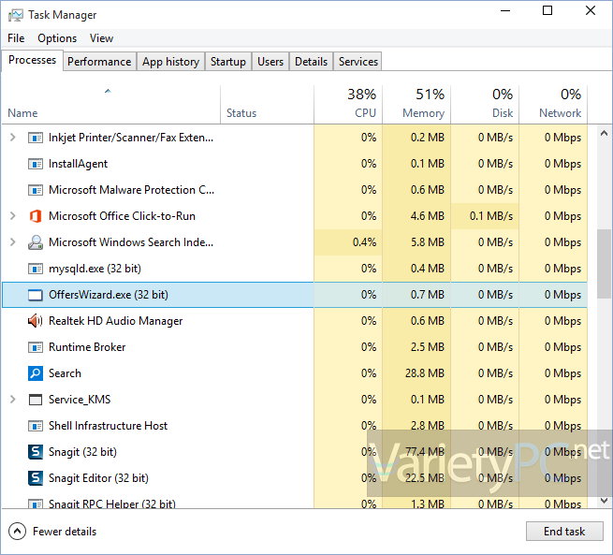Select the Snagit Editor (32 bit) row
613x555 pixels.
(295, 478)
